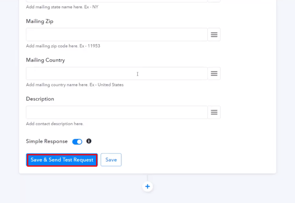This screenshot has height=203, width=295.
Task: Click hint text 'Add mailing zip code here'
Action: (52, 46)
